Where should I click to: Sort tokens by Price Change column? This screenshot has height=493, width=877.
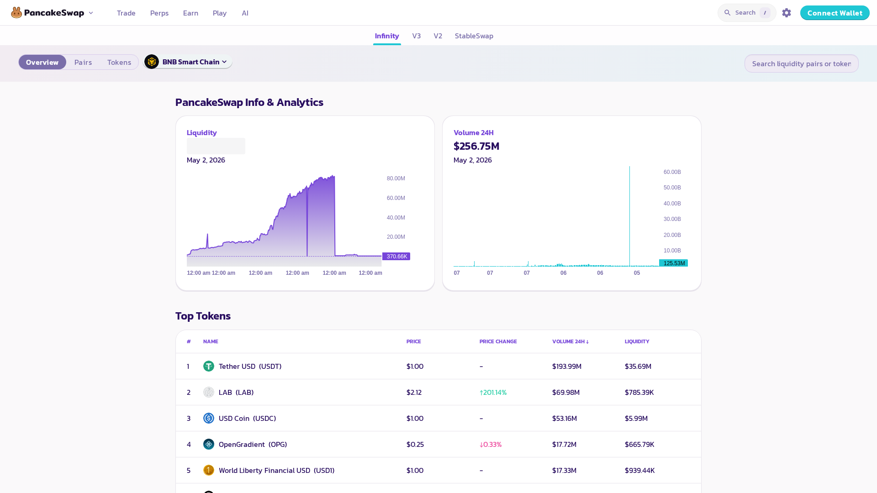point(498,341)
